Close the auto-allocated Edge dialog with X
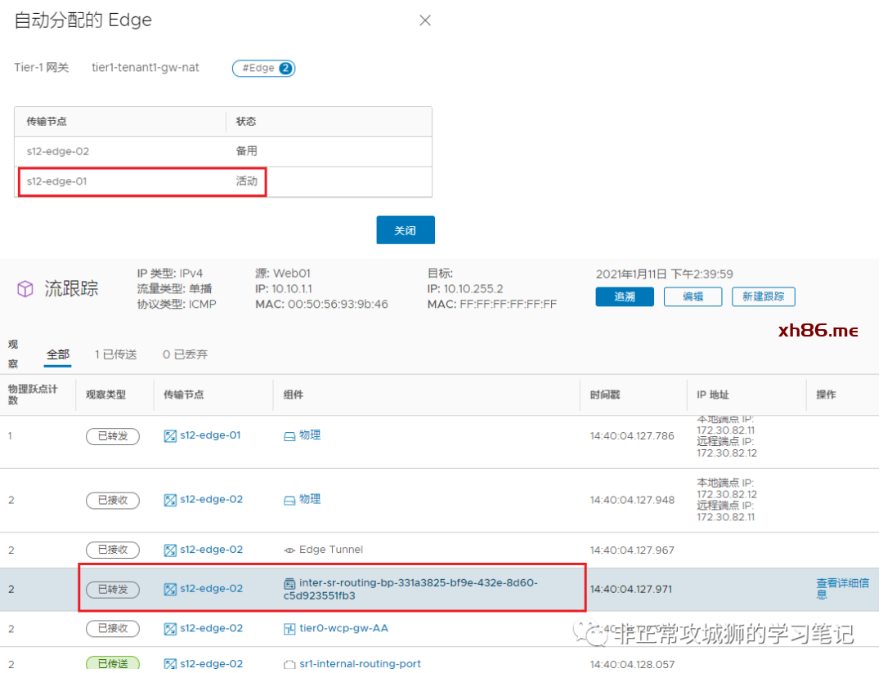This screenshot has width=883, height=673. pos(425,21)
